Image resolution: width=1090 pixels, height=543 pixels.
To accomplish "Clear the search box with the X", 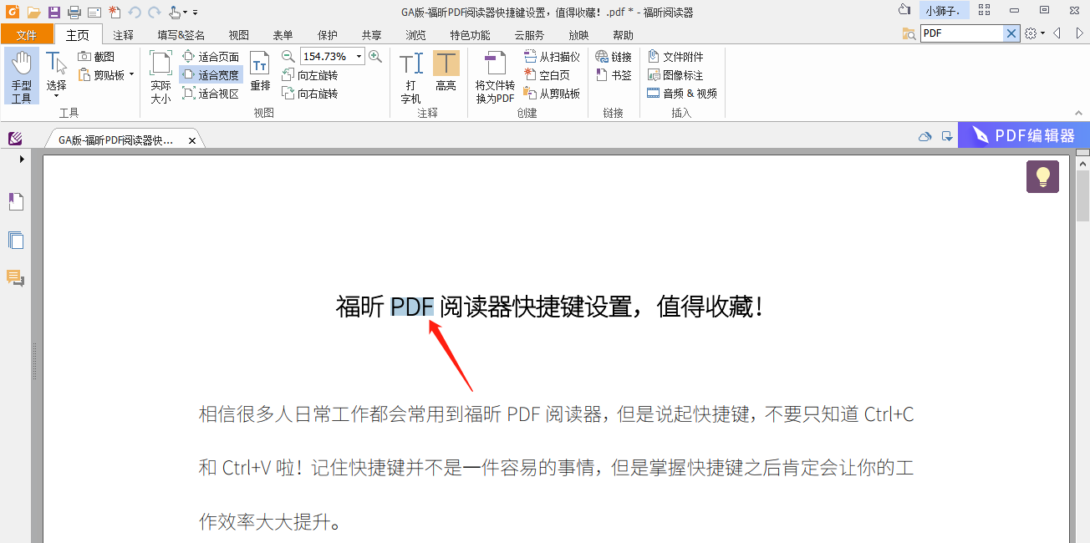I will pyautogui.click(x=1011, y=33).
